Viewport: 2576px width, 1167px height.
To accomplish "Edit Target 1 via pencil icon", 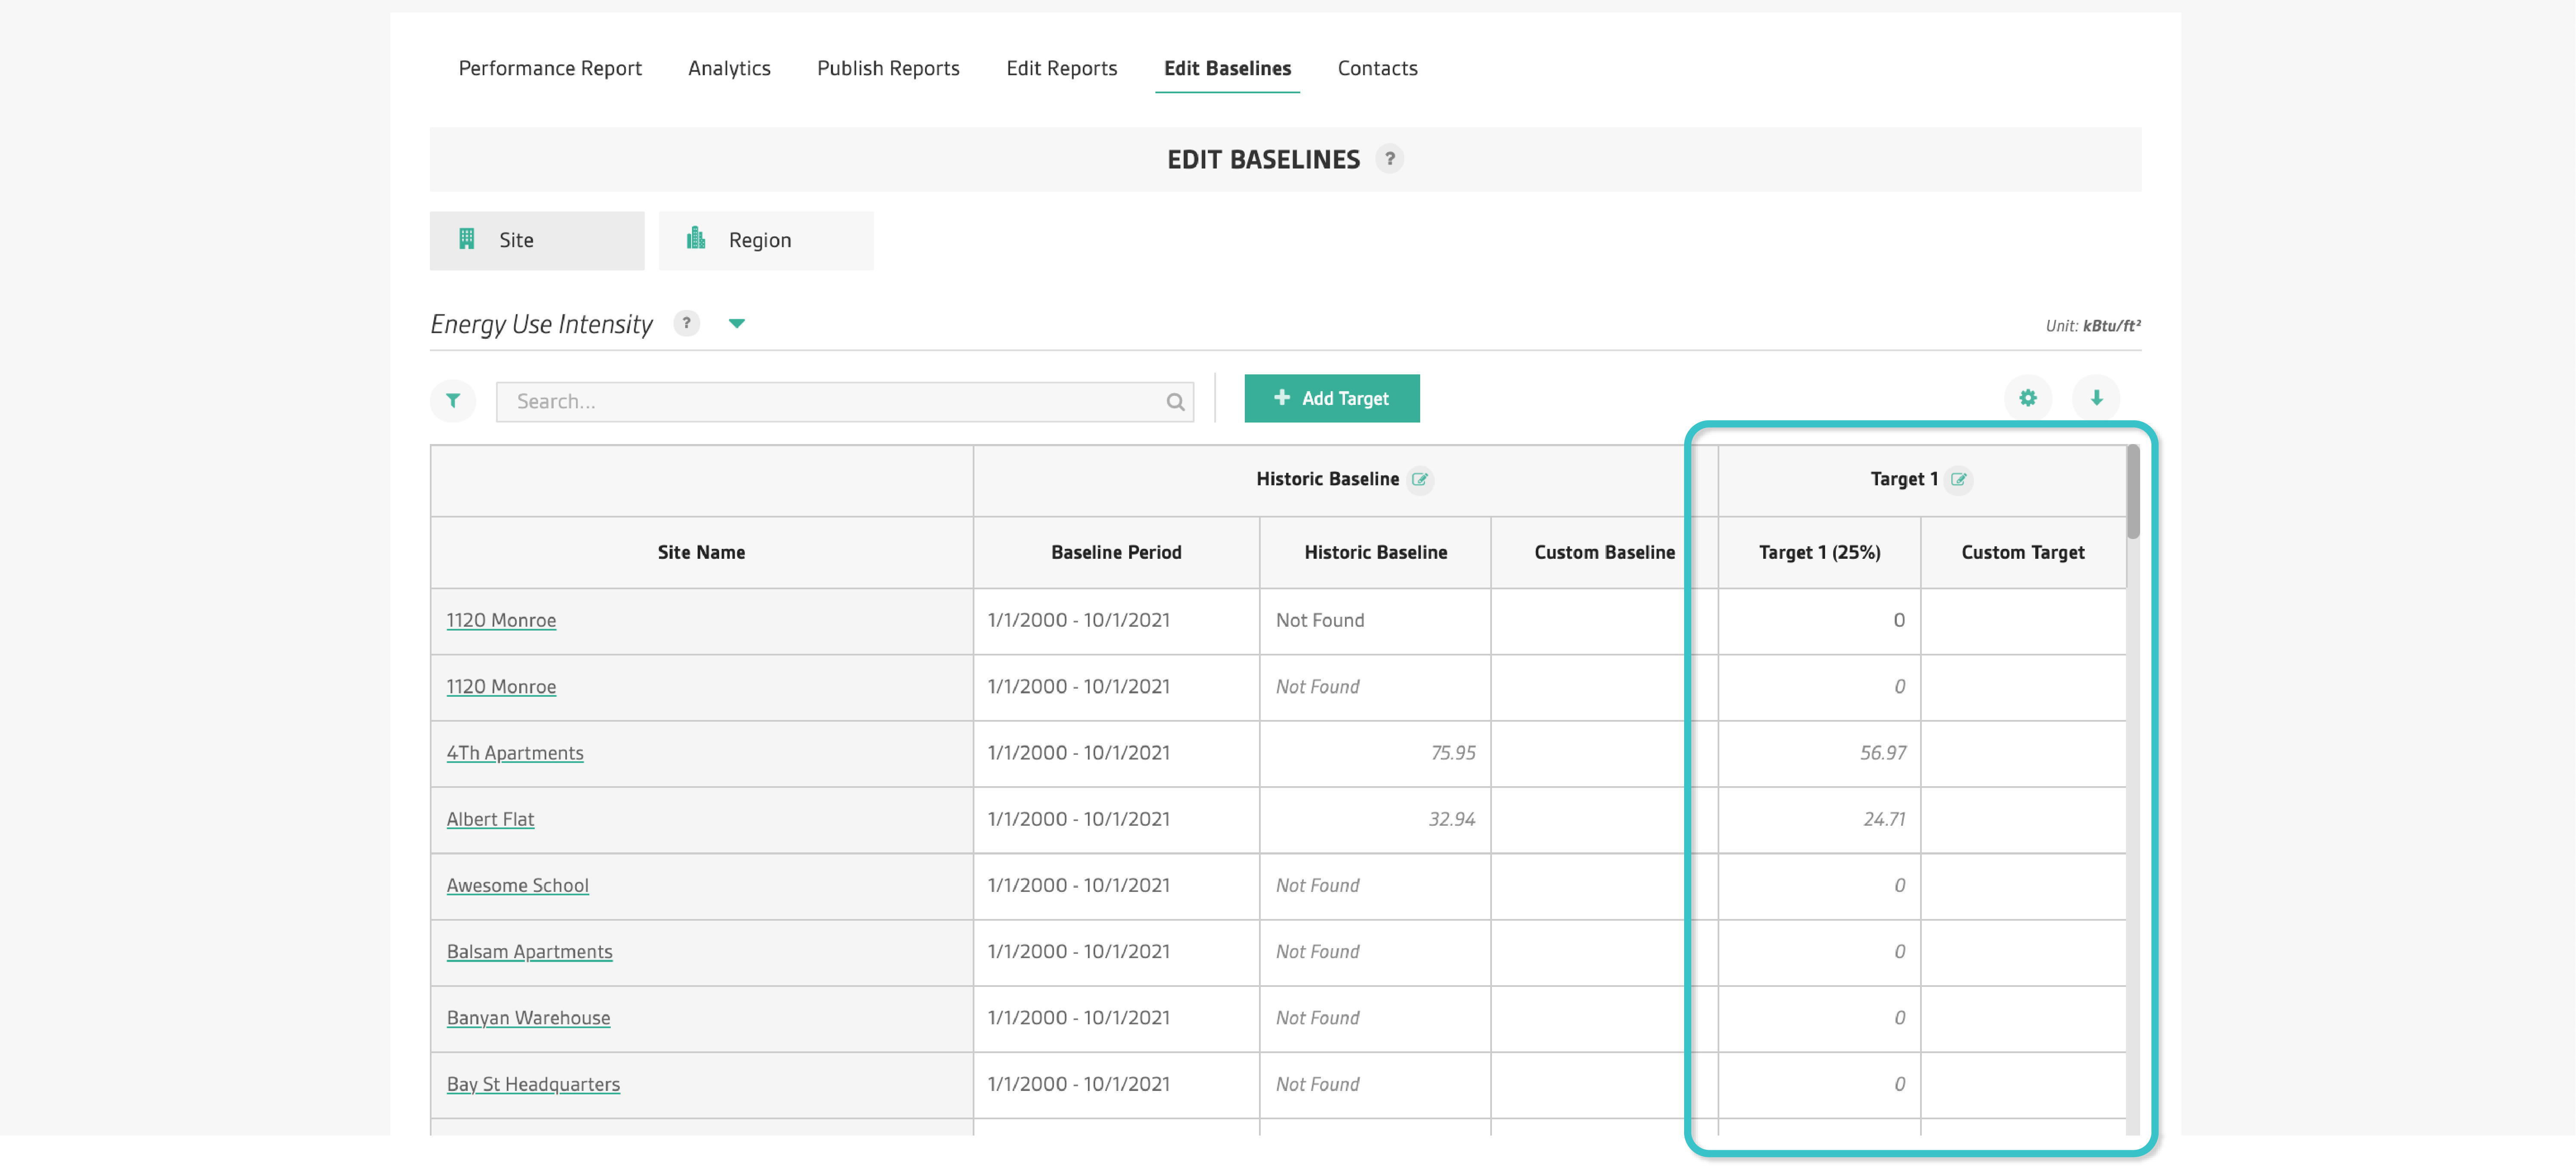I will click(1959, 480).
